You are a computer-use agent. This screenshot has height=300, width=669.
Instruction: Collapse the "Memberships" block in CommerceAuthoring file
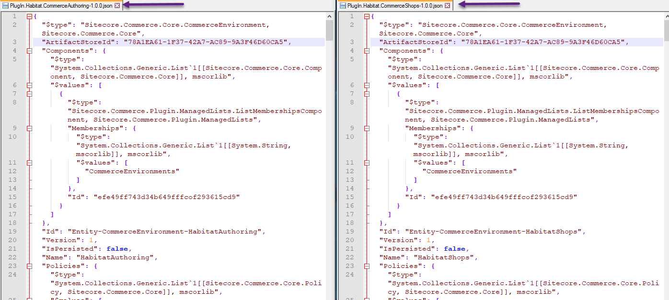[x=30, y=128]
